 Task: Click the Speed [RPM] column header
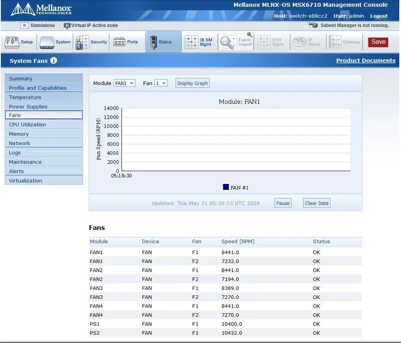[238, 241]
